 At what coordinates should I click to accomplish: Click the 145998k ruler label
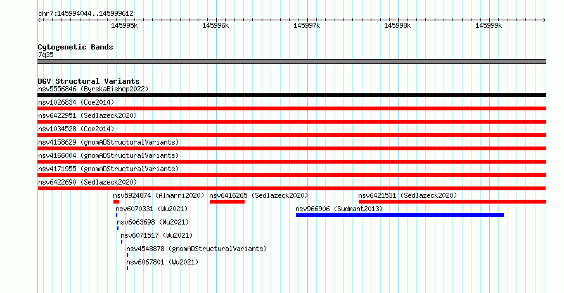click(397, 25)
